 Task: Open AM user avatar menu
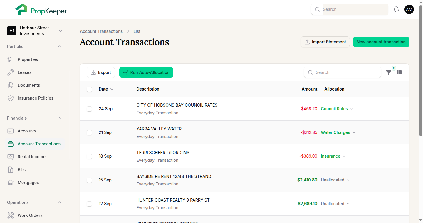(x=409, y=9)
